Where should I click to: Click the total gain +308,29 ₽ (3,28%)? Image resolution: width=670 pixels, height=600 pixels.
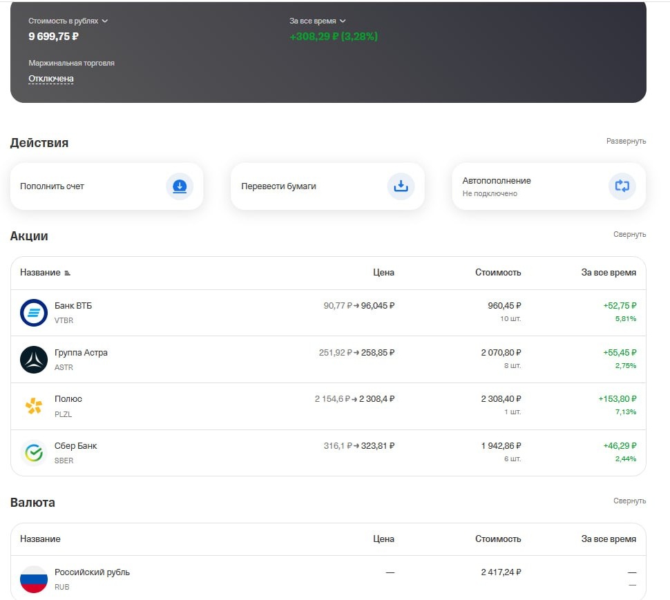(x=334, y=37)
